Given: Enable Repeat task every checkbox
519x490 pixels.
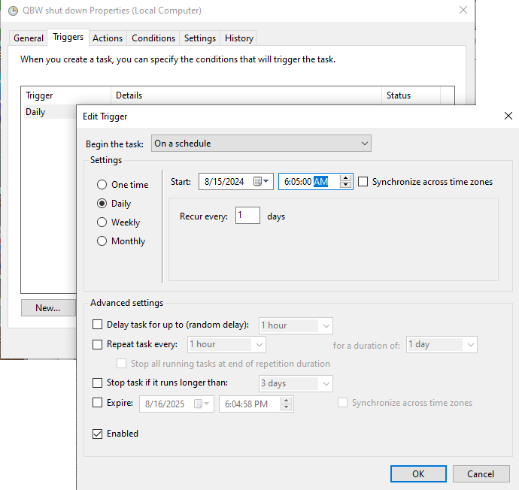Looking at the screenshot, I should tap(97, 345).
